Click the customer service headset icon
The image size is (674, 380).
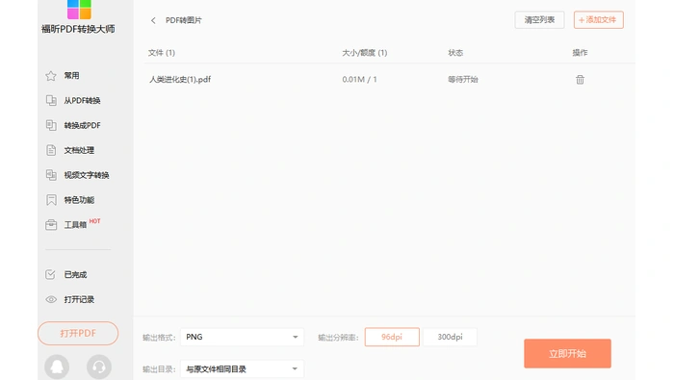[x=99, y=367]
